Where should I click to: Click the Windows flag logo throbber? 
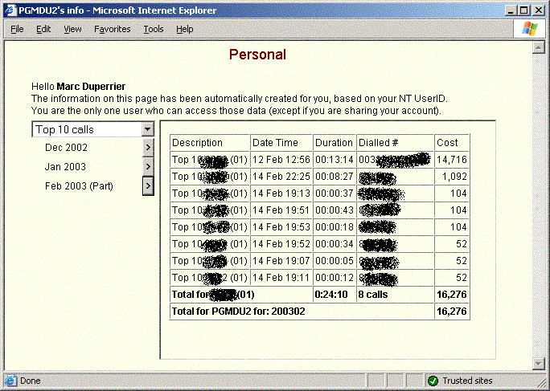point(531,29)
